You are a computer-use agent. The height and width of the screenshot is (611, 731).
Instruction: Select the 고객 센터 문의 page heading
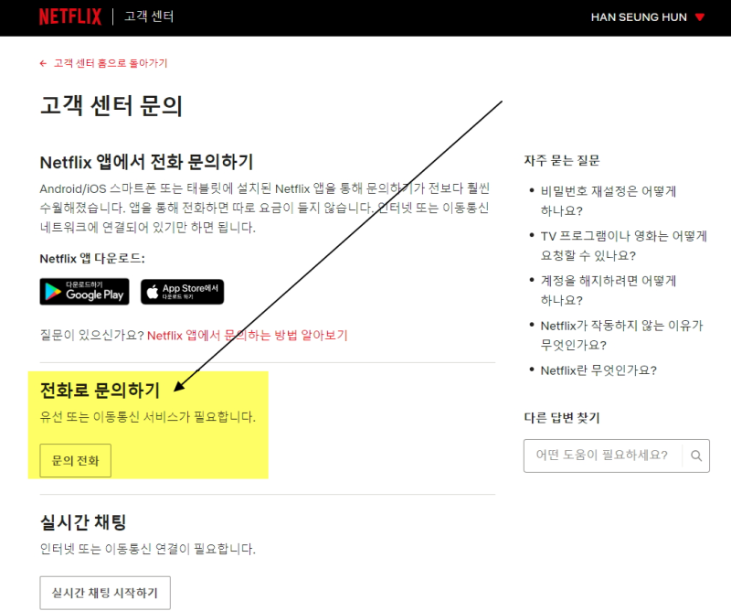tap(111, 105)
